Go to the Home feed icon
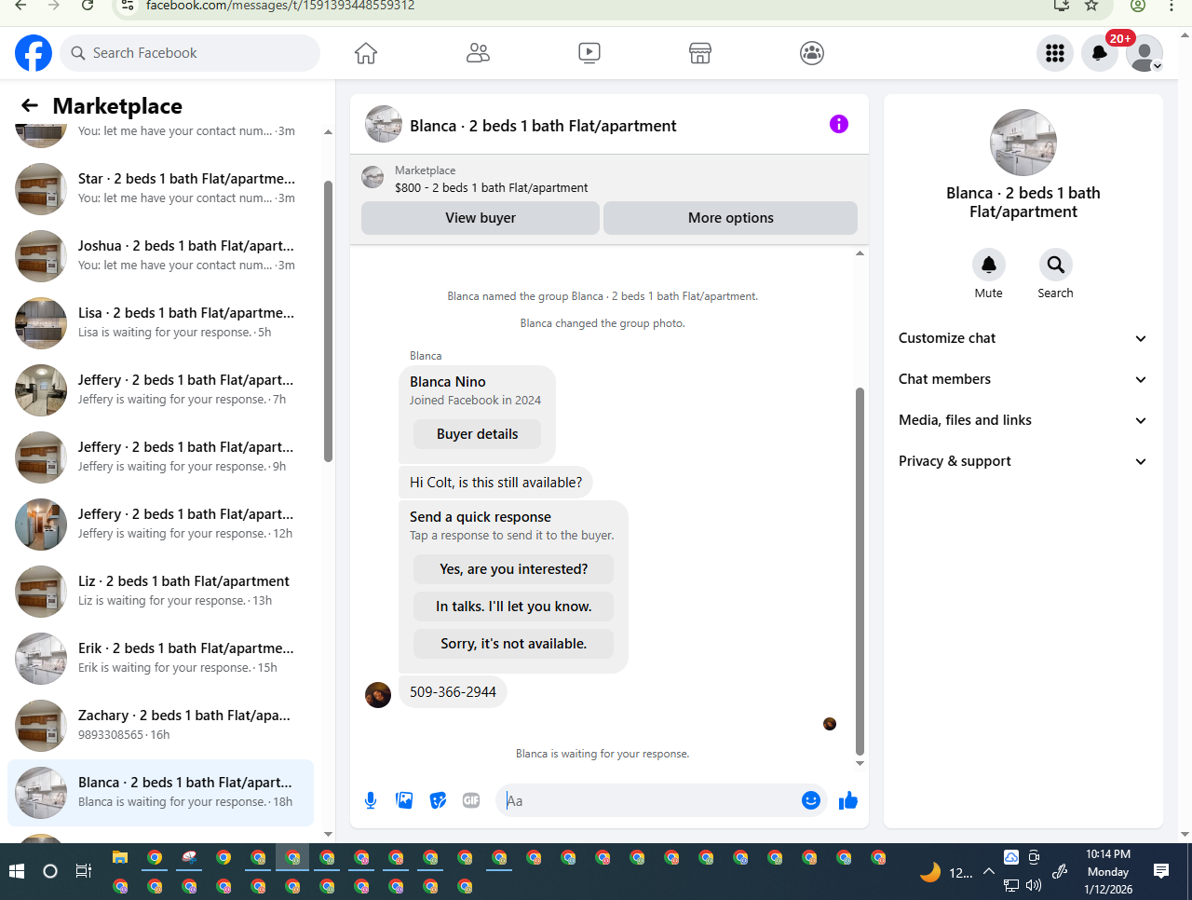Screen dimensions: 1192x900 tap(366, 53)
